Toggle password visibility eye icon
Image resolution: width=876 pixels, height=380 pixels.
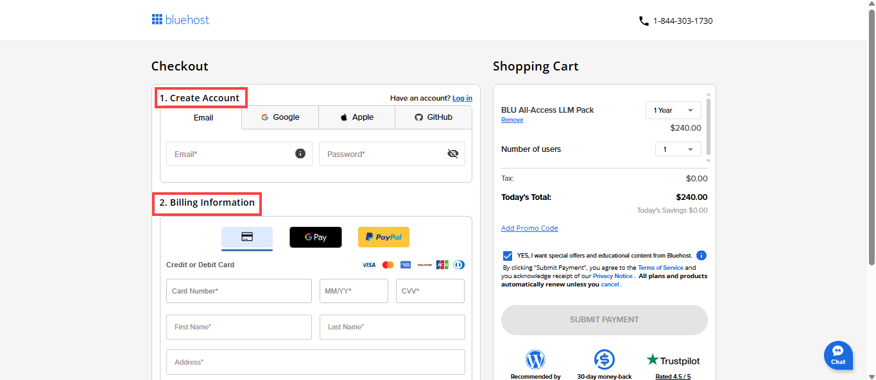(452, 154)
